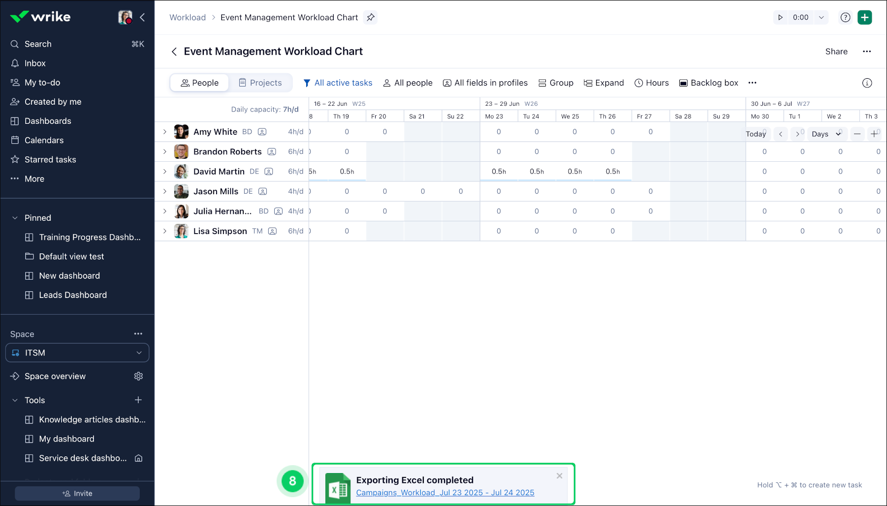Add a new tool with plus icon

click(x=138, y=400)
